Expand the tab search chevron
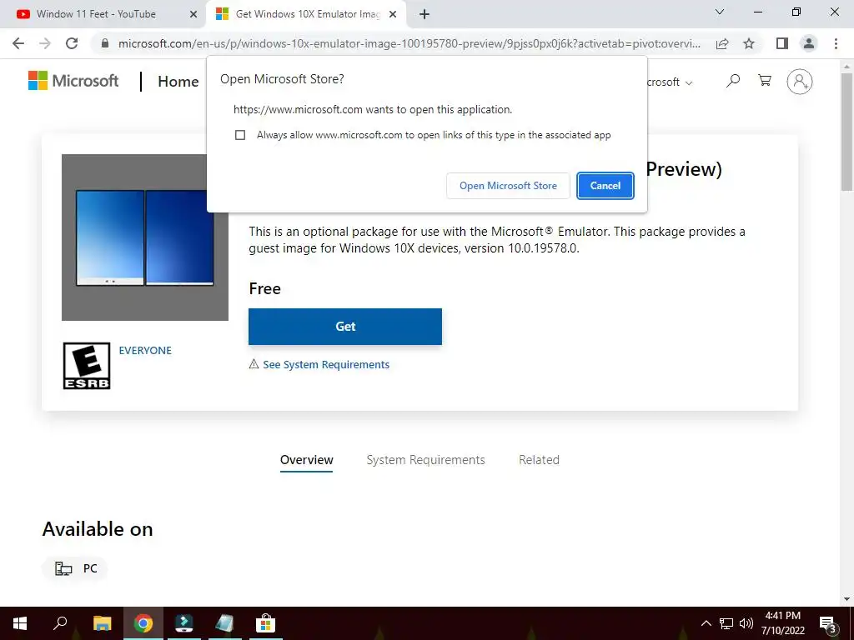 click(720, 12)
